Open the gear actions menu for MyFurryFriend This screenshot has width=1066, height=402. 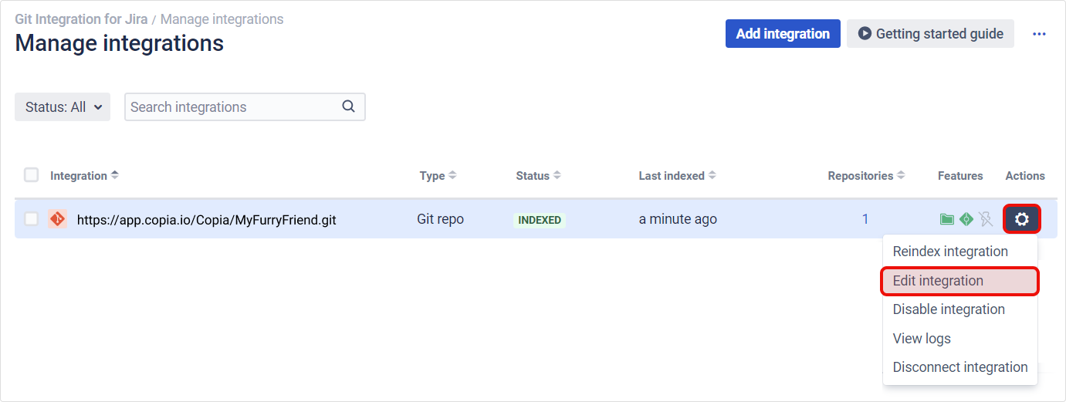1021,220
